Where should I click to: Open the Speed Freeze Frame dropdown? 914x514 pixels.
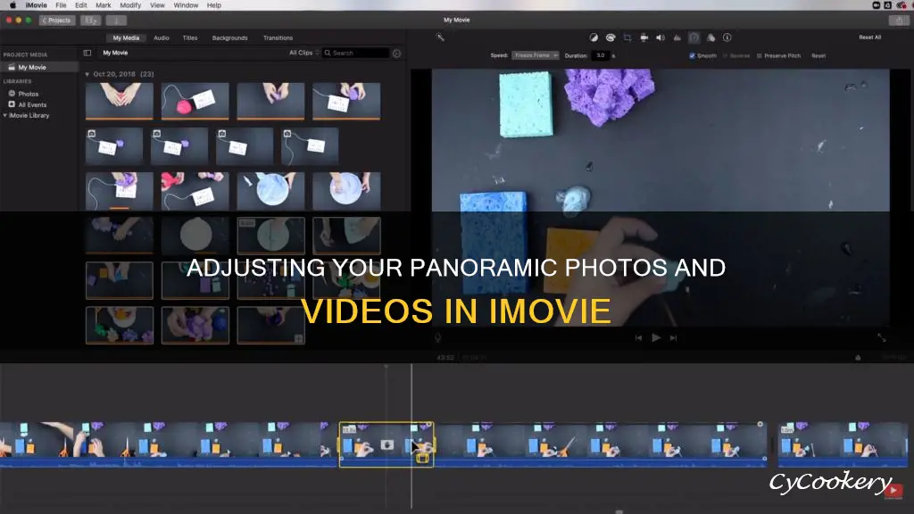click(536, 55)
